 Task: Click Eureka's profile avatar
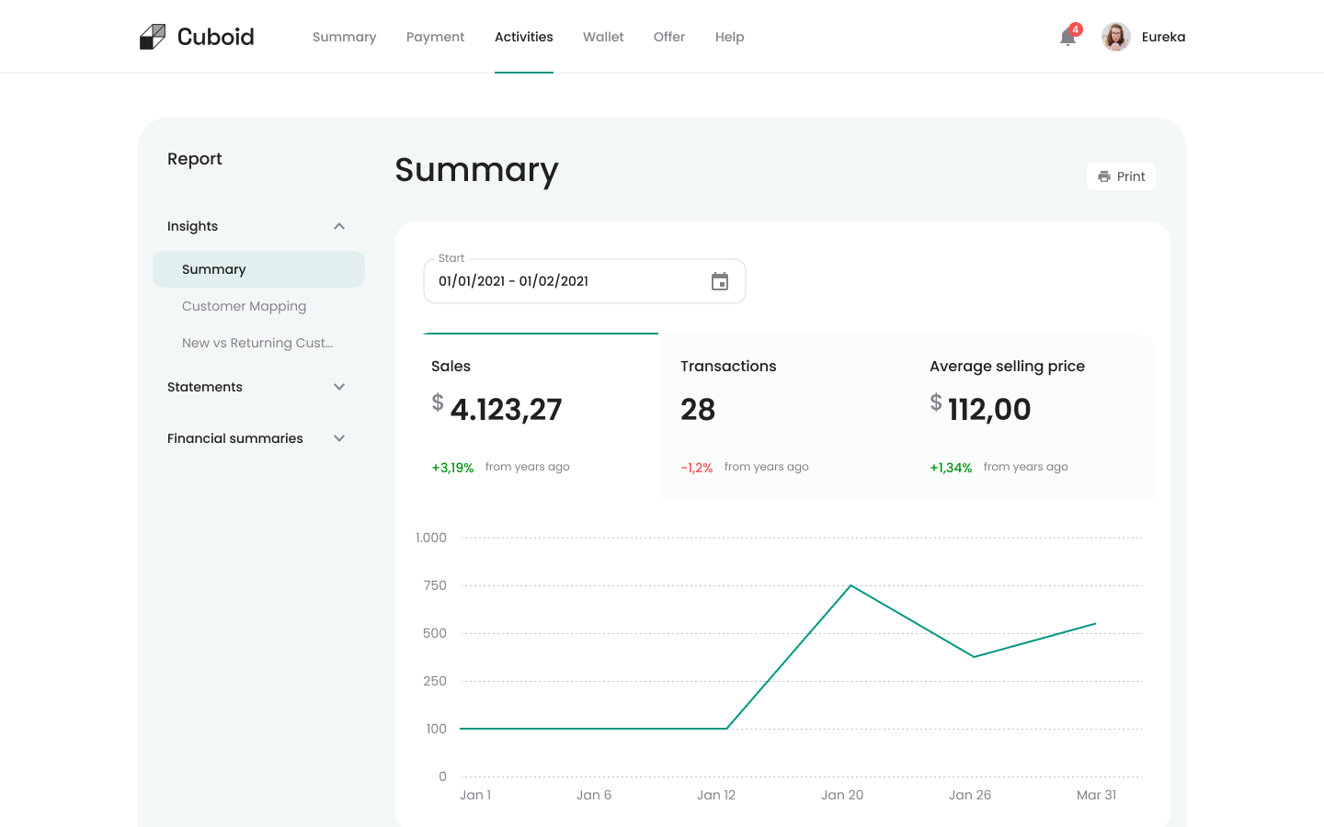click(1115, 37)
